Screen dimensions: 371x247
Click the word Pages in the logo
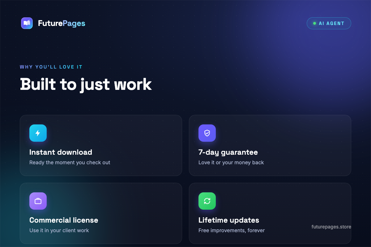[74, 23]
